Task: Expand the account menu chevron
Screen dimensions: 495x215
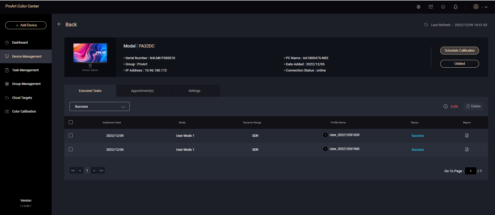Action: pos(486,7)
